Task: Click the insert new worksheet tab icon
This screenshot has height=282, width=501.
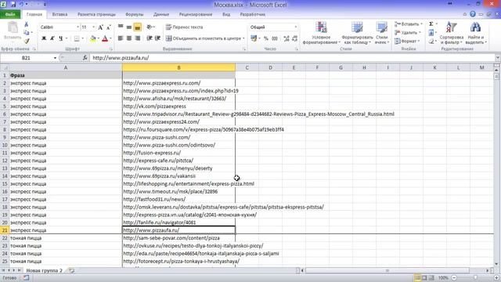Action: pyautogui.click(x=72, y=270)
